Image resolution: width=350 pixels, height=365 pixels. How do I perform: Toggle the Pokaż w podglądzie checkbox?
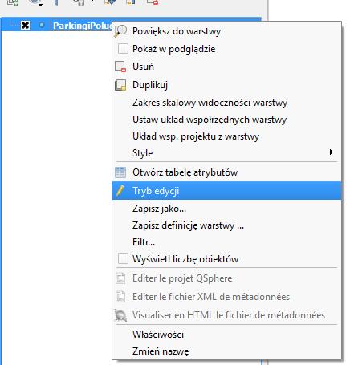pos(123,49)
